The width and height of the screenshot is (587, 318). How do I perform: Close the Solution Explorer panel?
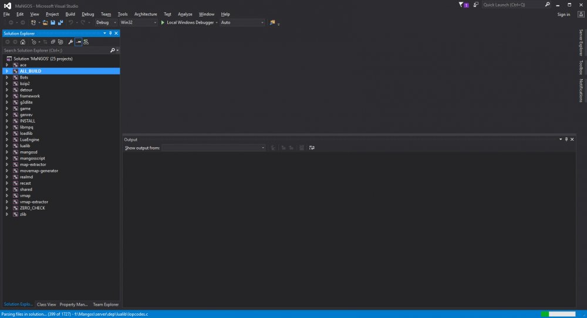116,33
